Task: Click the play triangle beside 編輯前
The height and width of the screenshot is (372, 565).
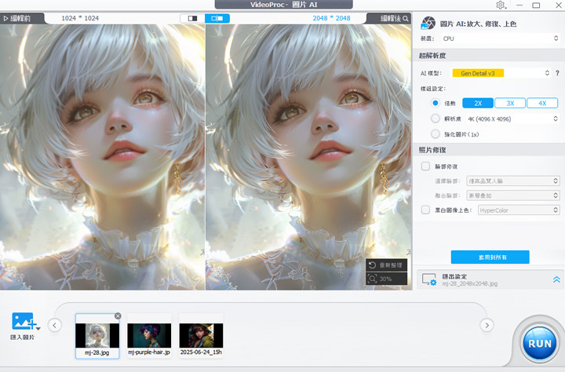Action: (5, 18)
